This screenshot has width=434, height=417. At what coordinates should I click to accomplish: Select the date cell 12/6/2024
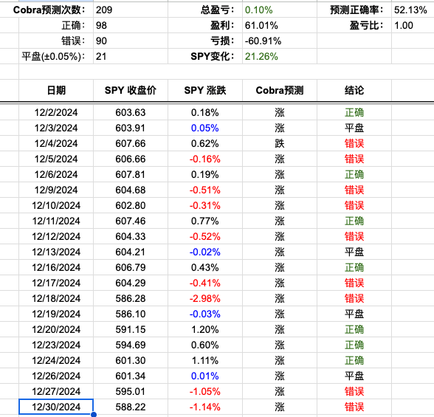point(56,174)
